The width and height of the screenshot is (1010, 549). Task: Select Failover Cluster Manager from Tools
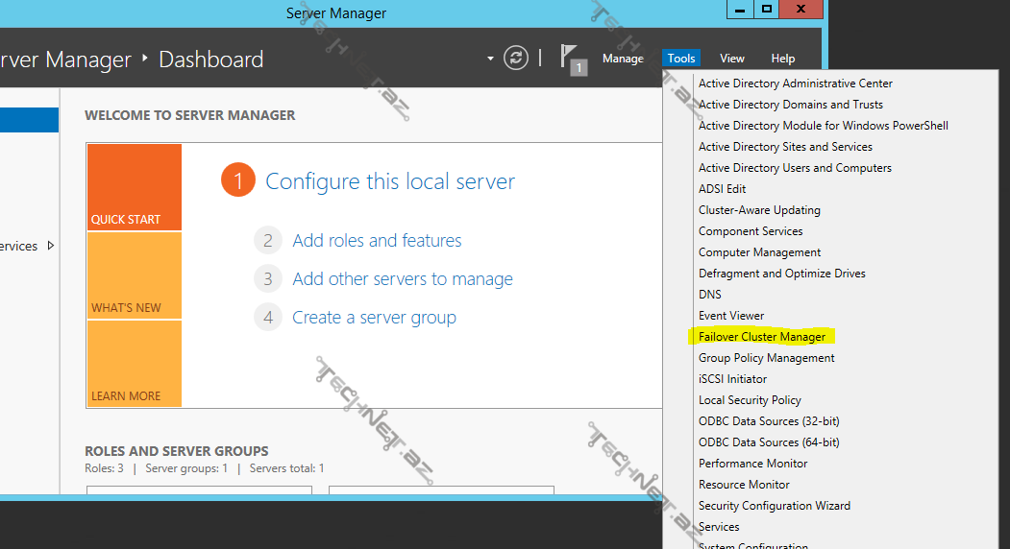pos(761,337)
